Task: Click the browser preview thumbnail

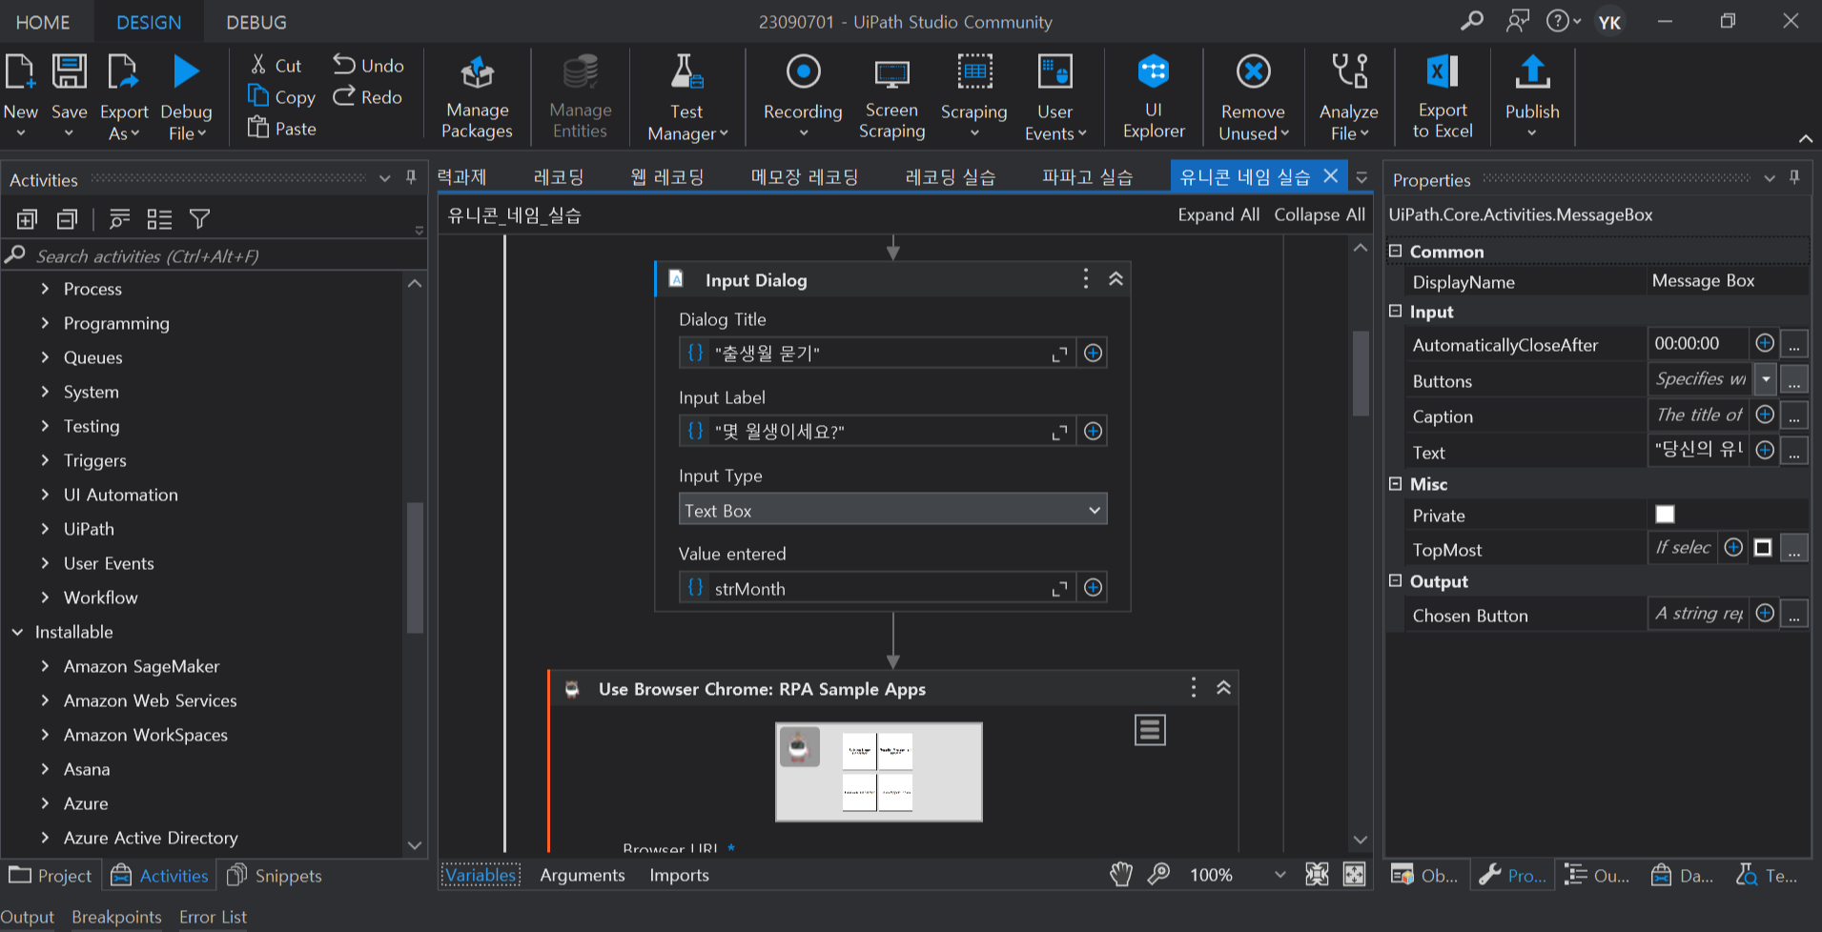Action: click(878, 772)
